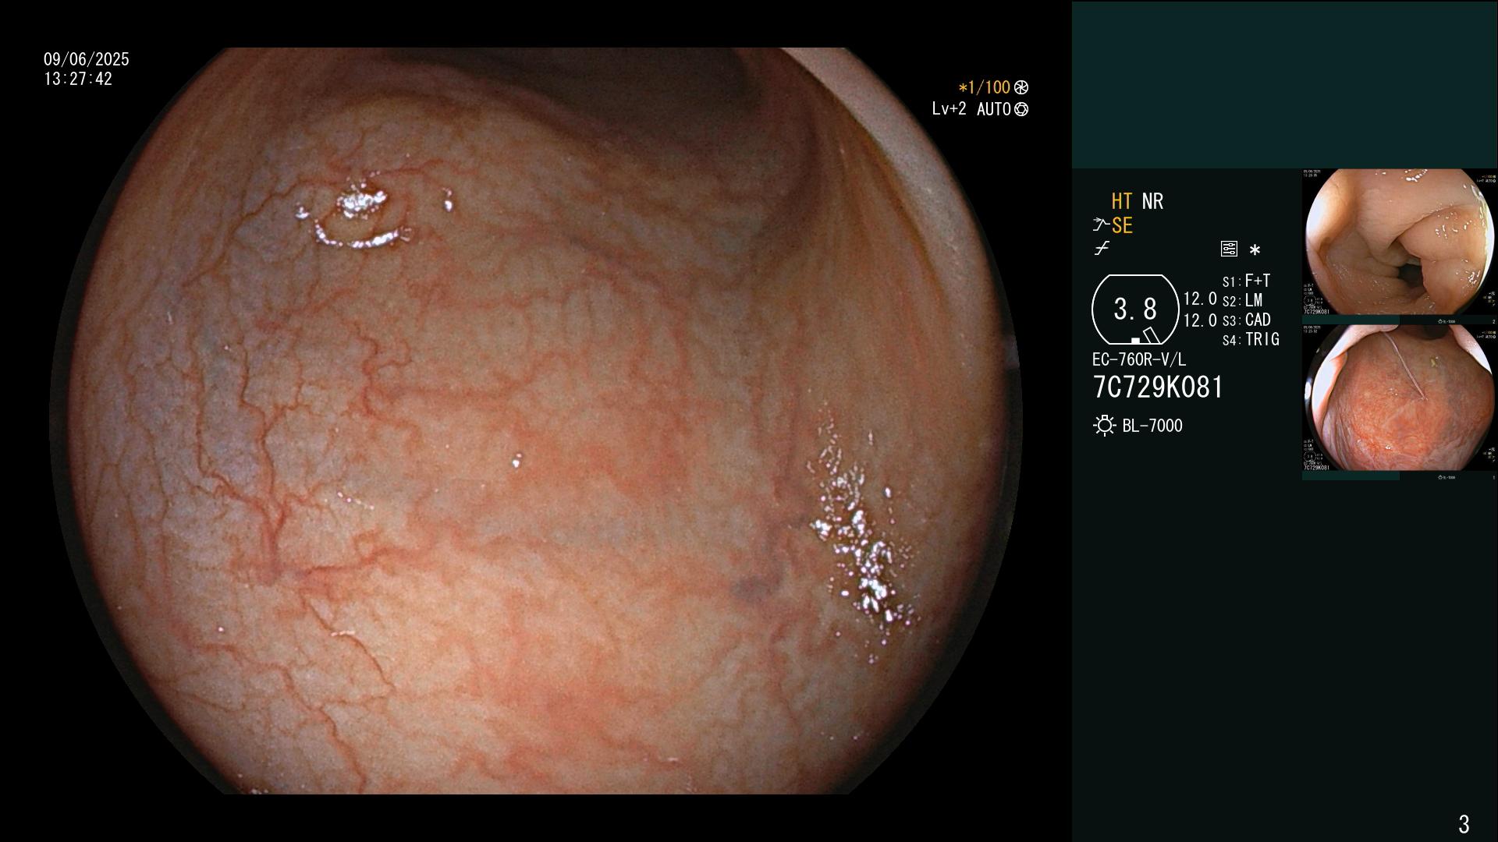The image size is (1498, 842).
Task: Click the iris AUTO mode icon
Action: (1021, 110)
